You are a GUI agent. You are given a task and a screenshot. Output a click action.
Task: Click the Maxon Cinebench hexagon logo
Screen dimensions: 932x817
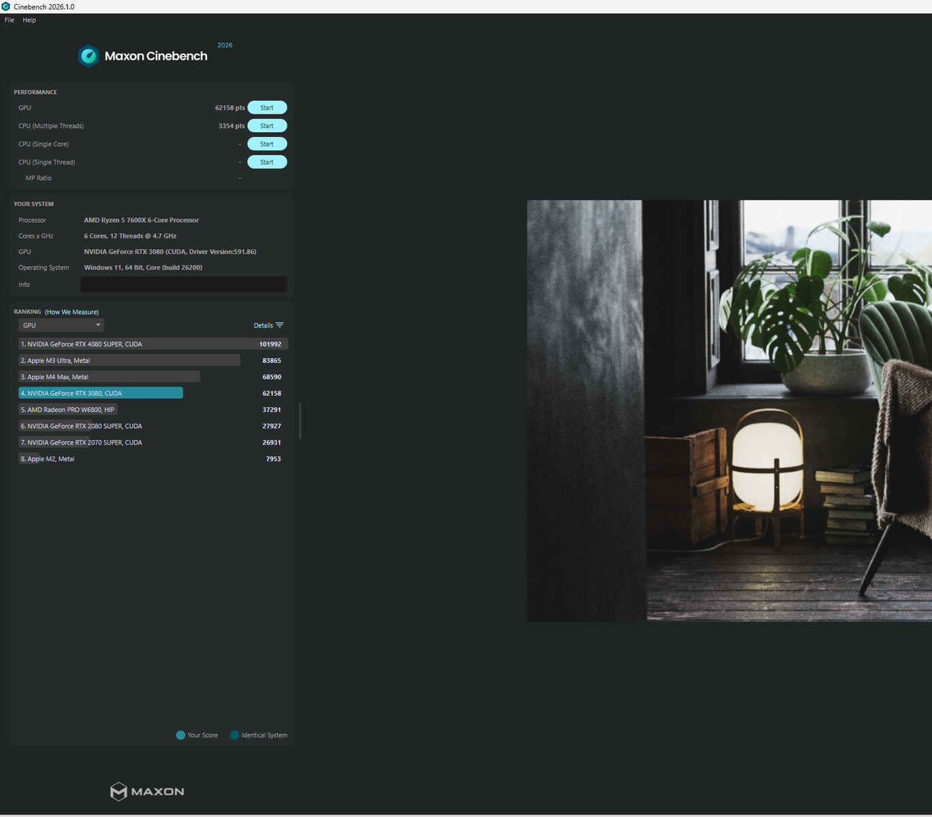[89, 56]
